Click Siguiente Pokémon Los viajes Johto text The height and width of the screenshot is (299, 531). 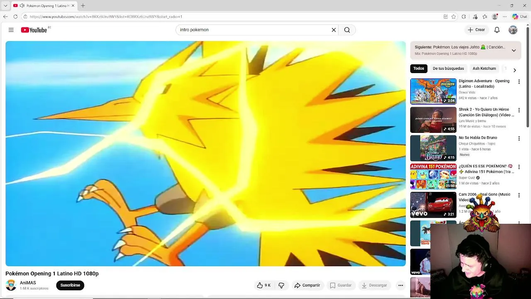(460, 47)
